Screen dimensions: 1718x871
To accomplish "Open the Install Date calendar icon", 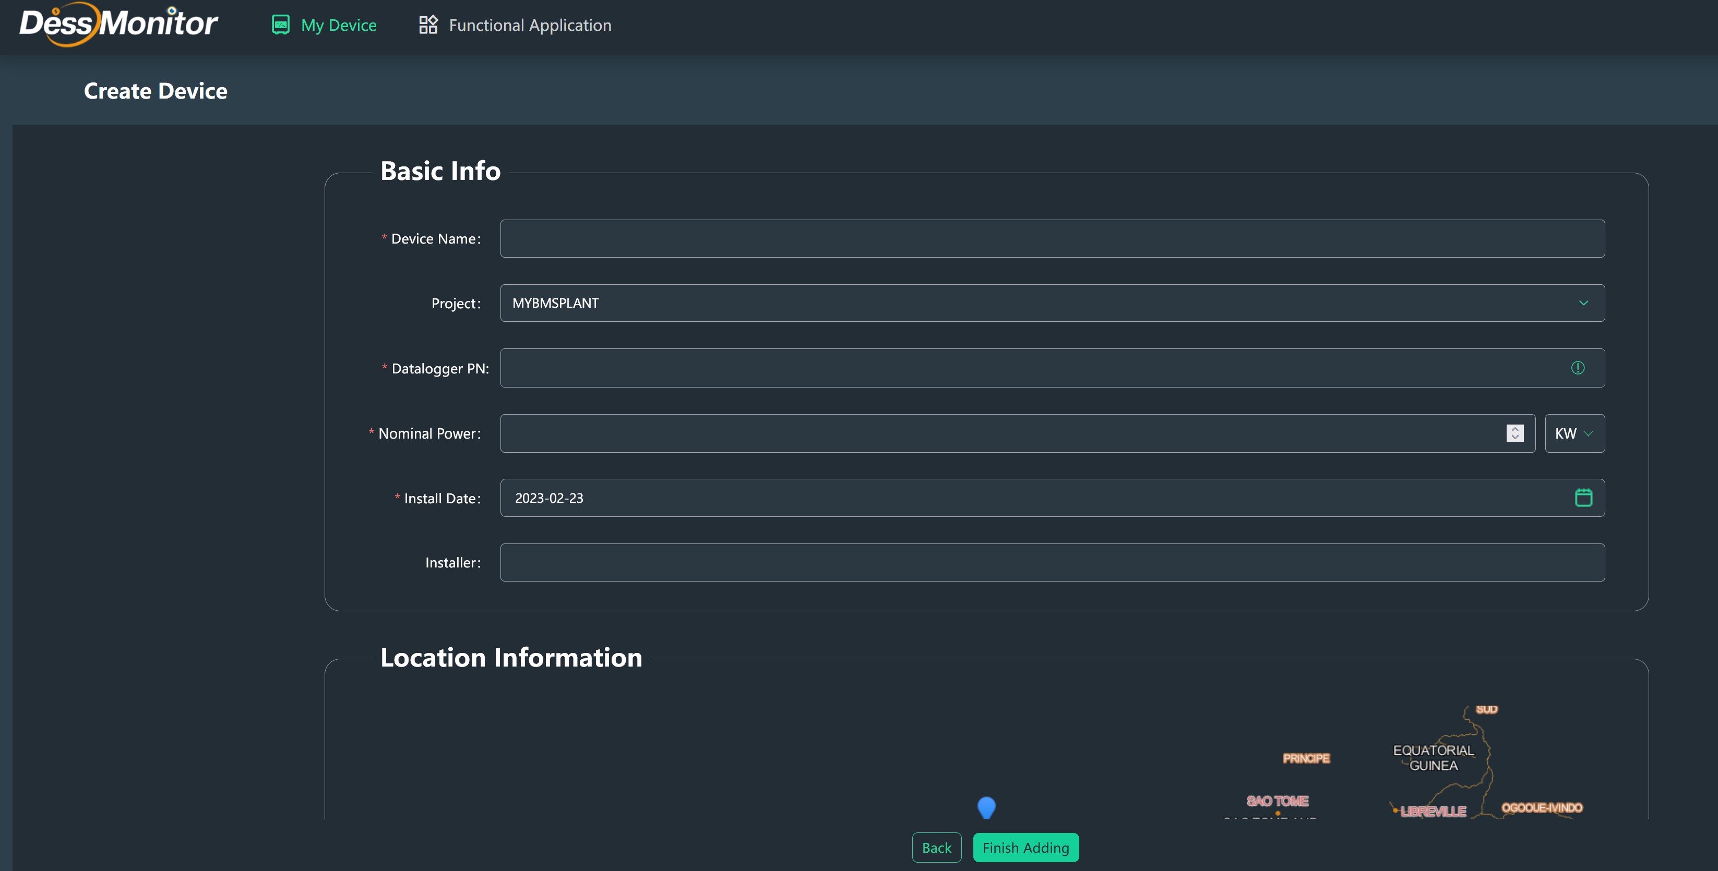I will (x=1583, y=498).
